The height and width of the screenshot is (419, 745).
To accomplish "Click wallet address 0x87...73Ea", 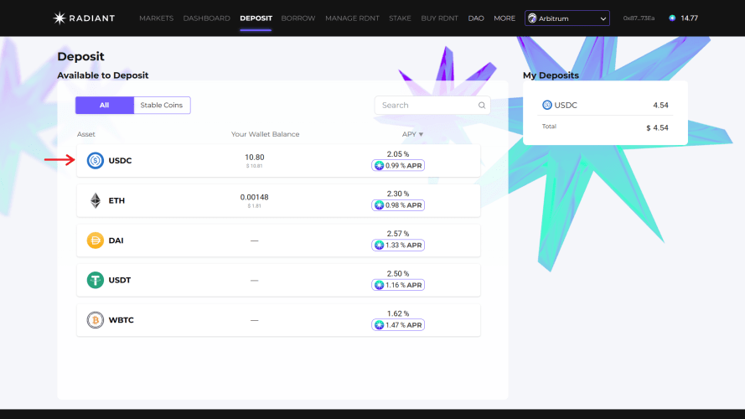I will coord(639,18).
